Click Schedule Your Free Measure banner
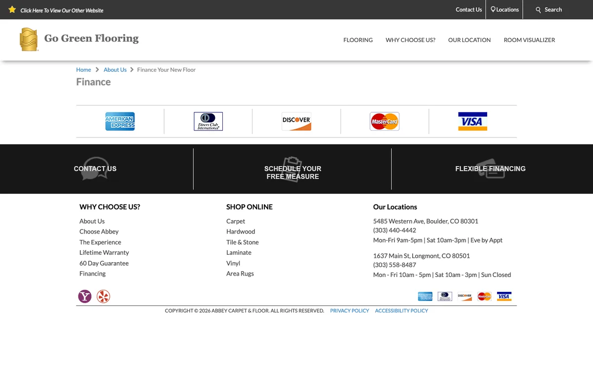This screenshot has width=593, height=371. point(293,173)
